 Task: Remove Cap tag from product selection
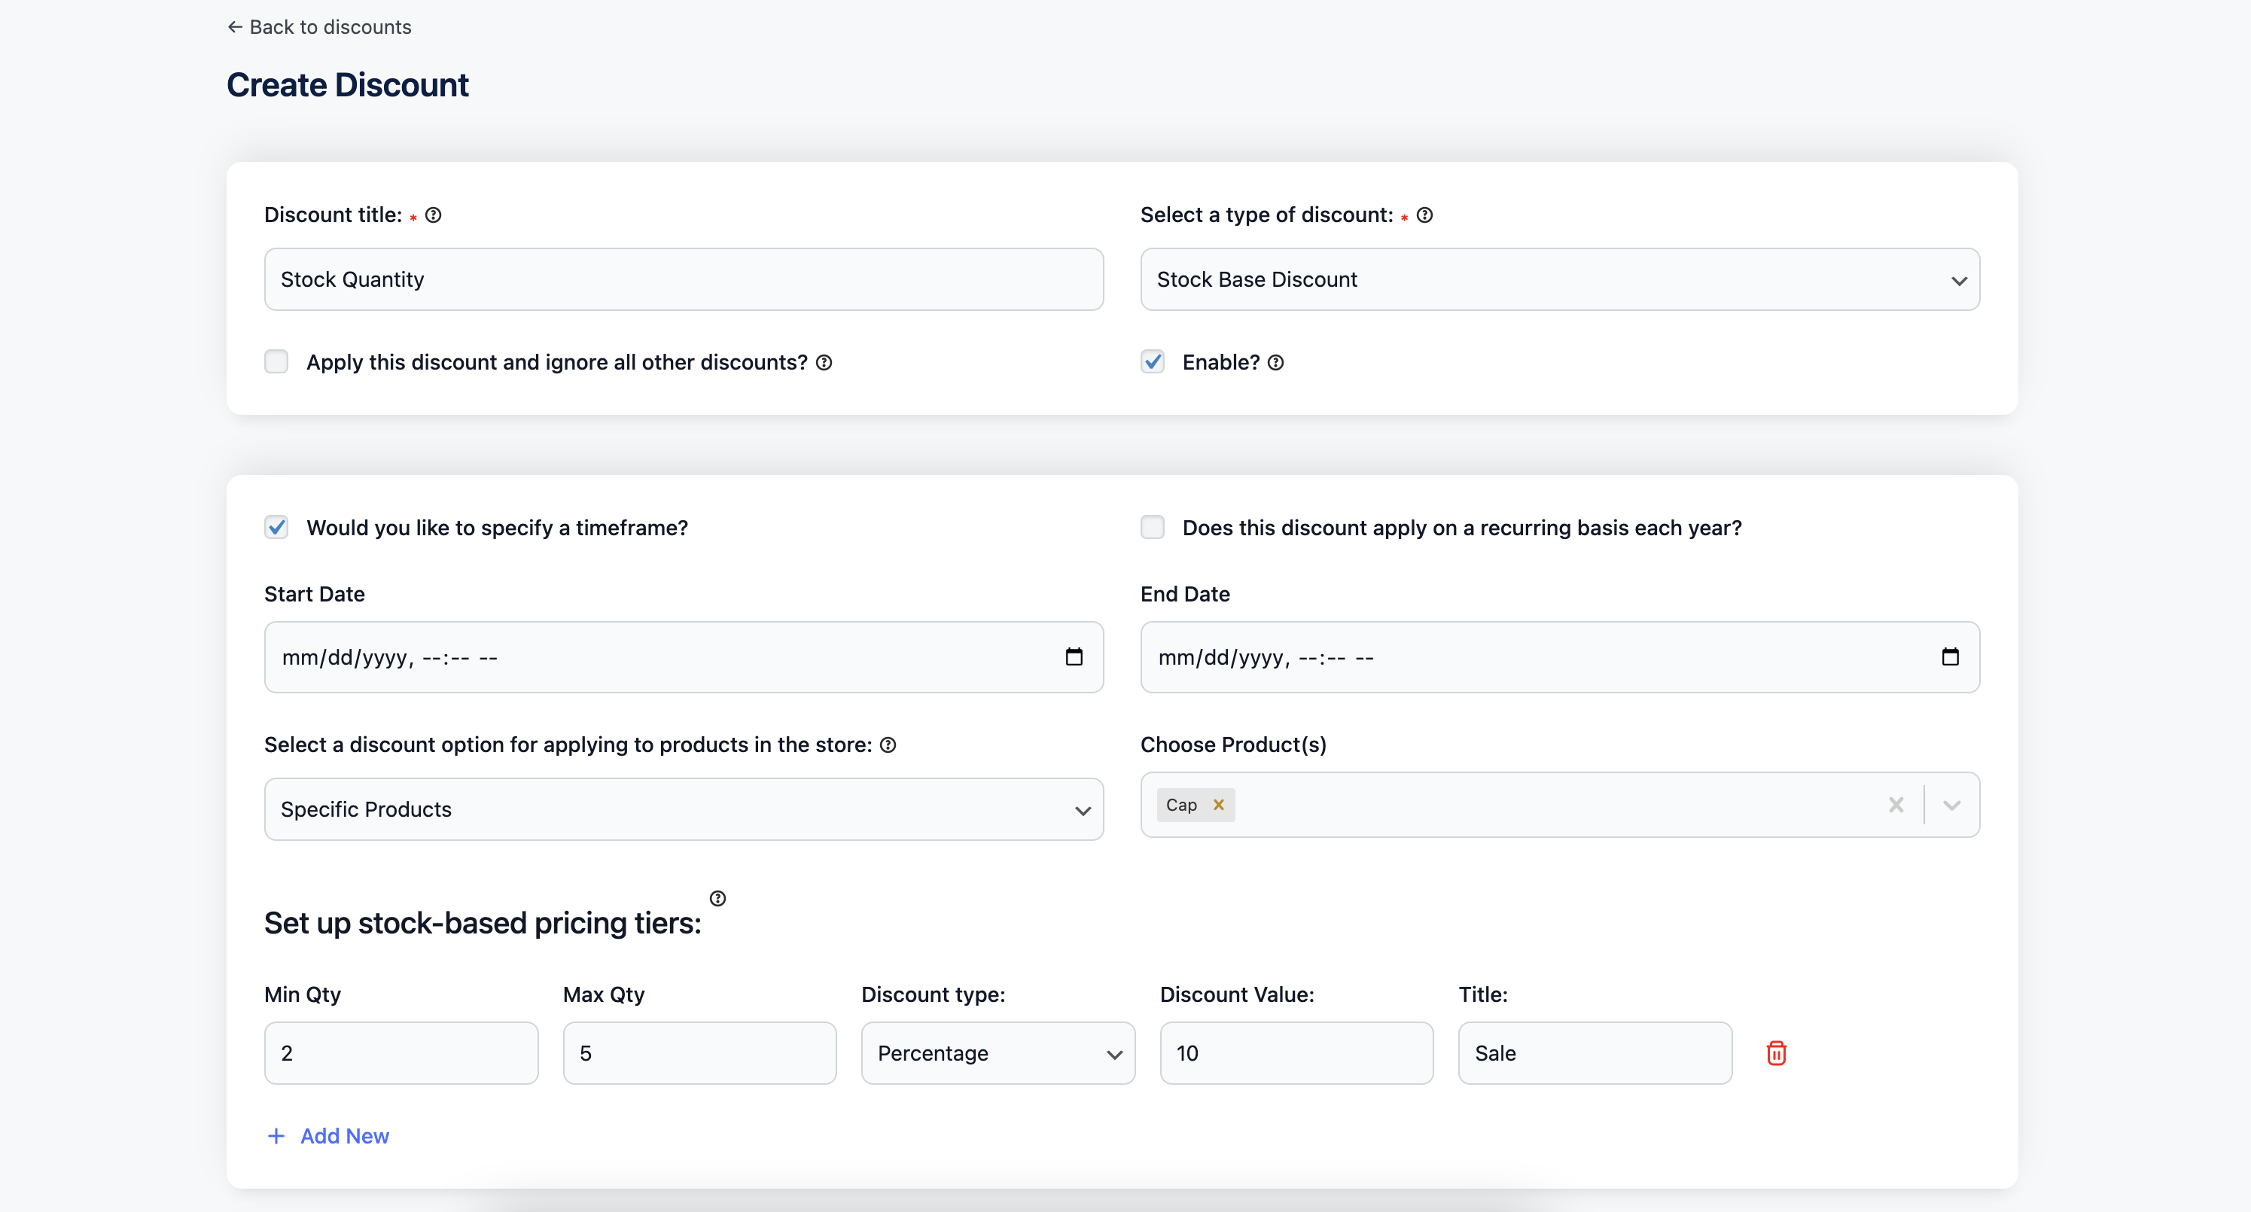coord(1220,805)
